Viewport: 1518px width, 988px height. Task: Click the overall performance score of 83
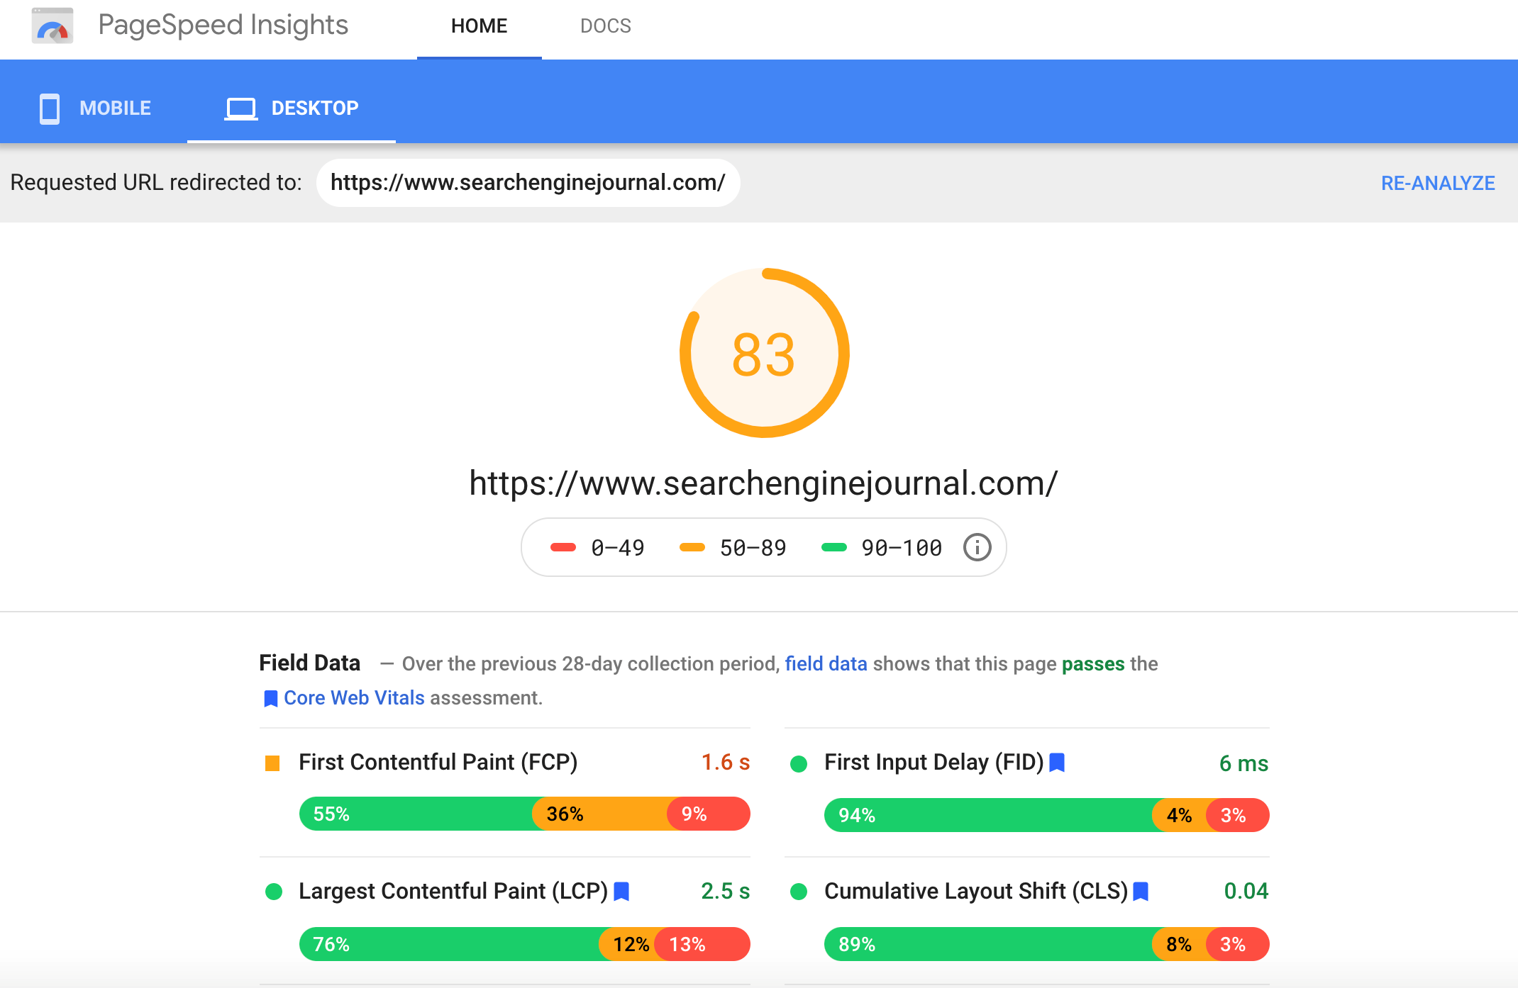pyautogui.click(x=763, y=352)
